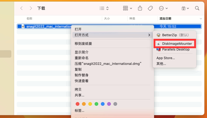Sort by the 添加日期 column header

165,18
